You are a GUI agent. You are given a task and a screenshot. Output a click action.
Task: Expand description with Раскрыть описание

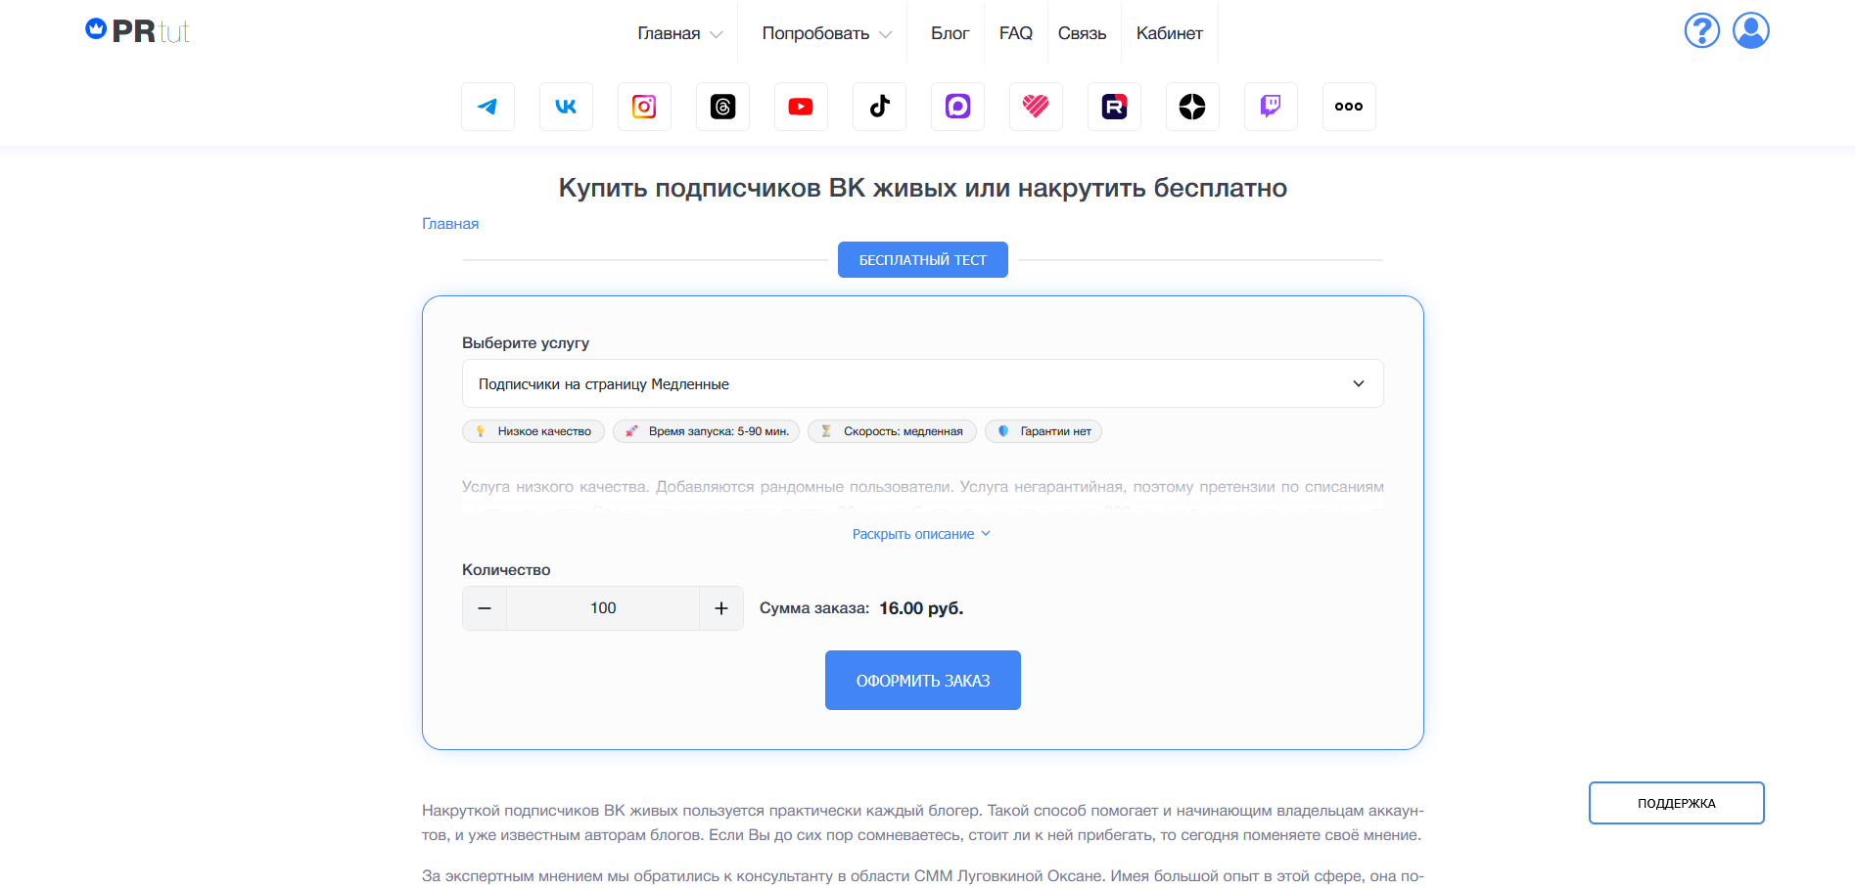click(922, 534)
